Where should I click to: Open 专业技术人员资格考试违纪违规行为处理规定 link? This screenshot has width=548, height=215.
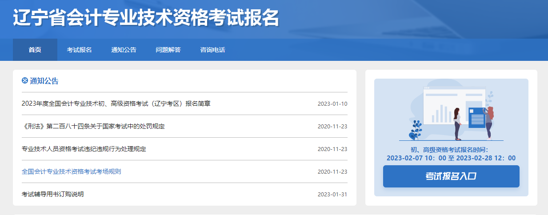pyautogui.click(x=84, y=149)
